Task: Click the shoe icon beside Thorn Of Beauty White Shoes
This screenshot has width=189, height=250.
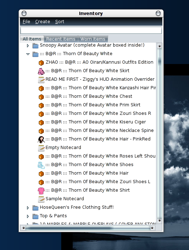Action: click(41, 165)
